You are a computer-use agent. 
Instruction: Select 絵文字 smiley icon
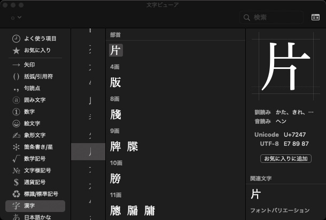coord(16,123)
